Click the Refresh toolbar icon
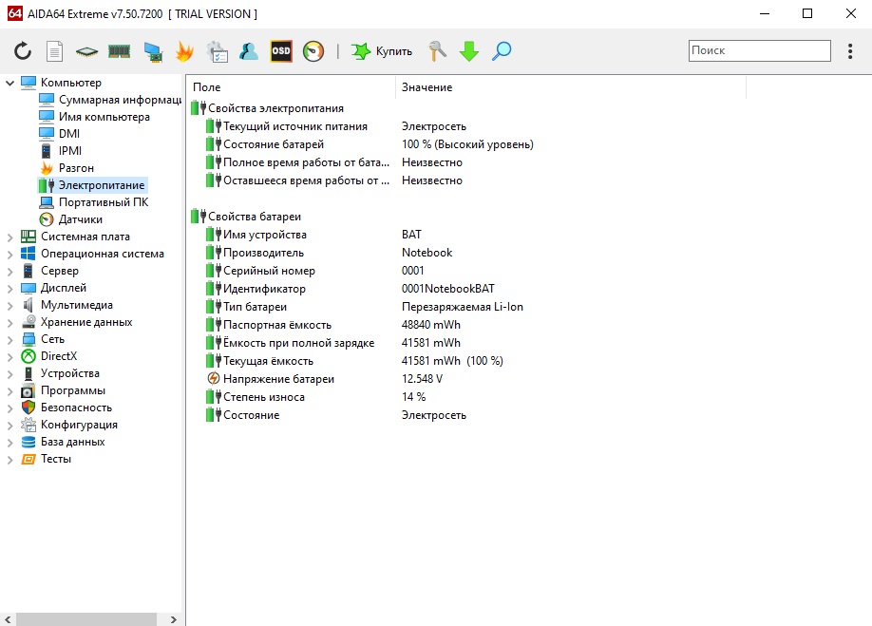 [23, 51]
